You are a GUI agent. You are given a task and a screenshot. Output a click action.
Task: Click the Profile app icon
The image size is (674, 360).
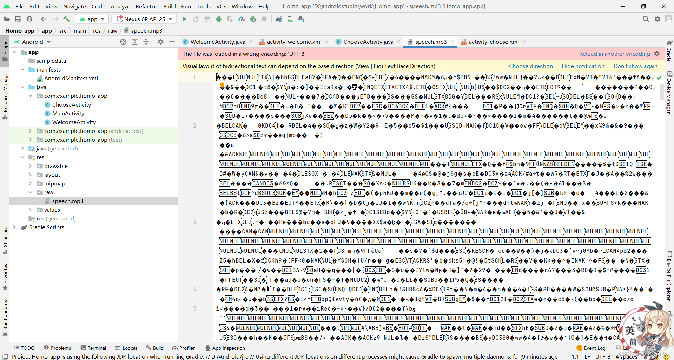(242, 19)
